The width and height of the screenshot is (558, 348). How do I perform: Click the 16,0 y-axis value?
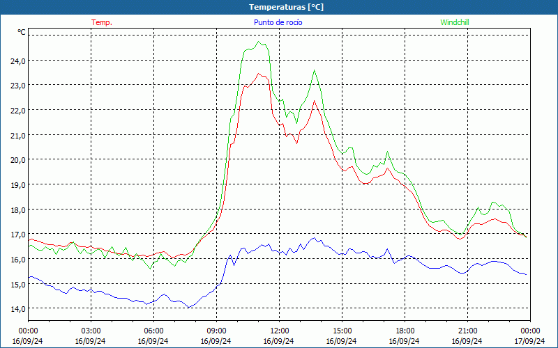coord(18,259)
